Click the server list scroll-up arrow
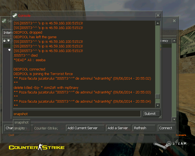Screen dimensions: 195x156 pyautogui.click(x=174, y=41)
